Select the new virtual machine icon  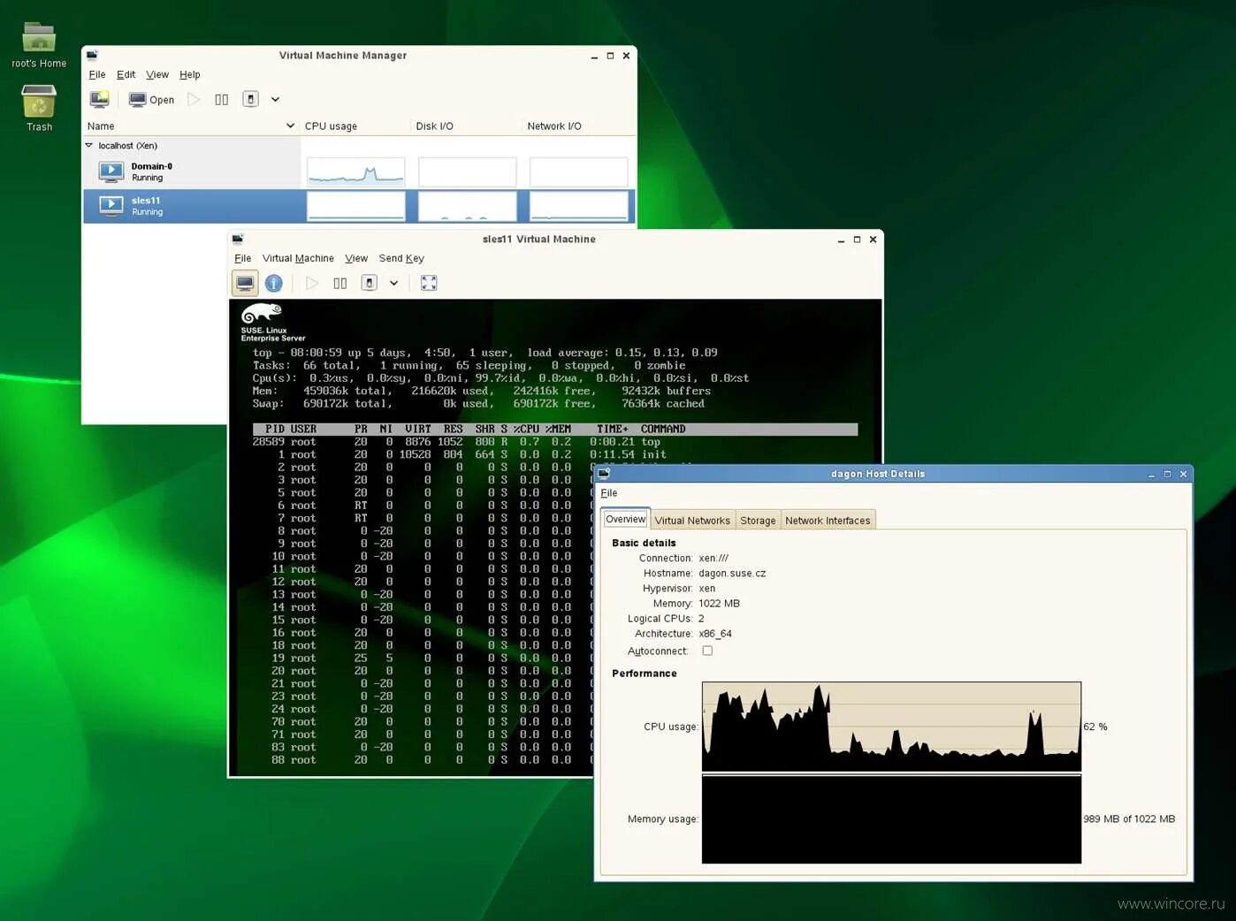[x=99, y=99]
